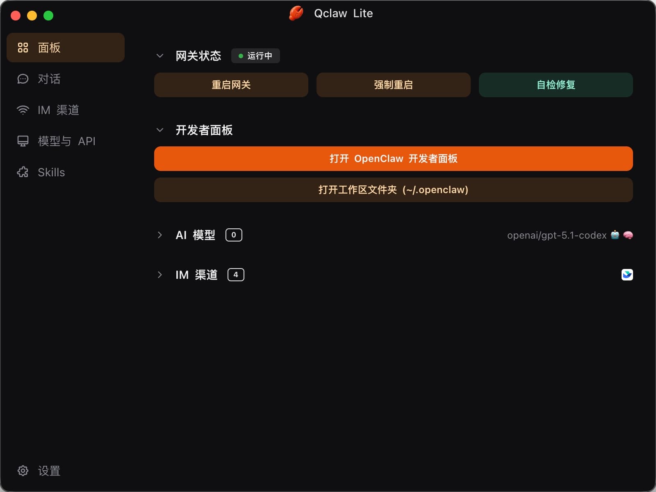Click the brain emoji after the model name
Viewport: 656px width, 492px height.
click(x=627, y=235)
